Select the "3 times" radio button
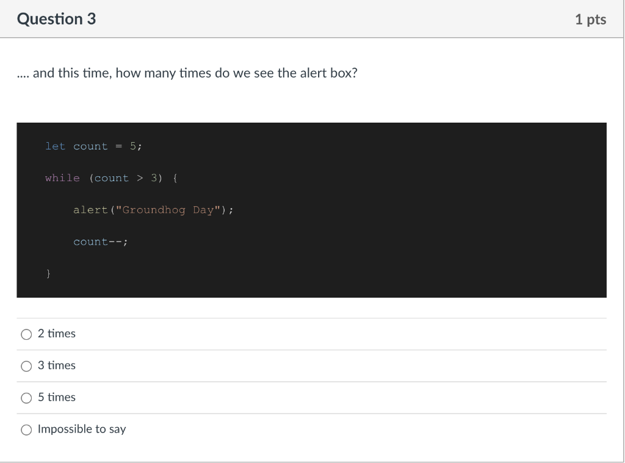Screen dimensions: 625x463 [27, 366]
